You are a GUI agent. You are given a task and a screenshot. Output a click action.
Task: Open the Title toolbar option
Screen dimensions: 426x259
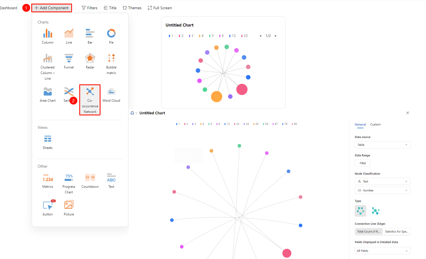point(110,8)
